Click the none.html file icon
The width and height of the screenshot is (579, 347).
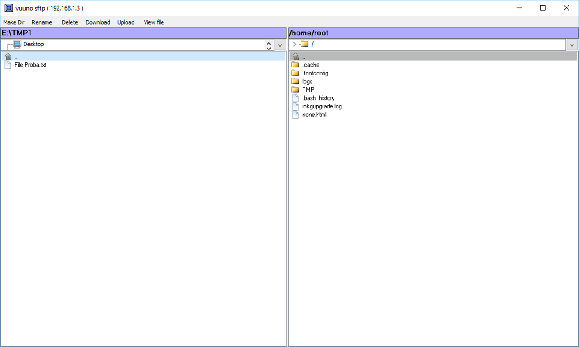pos(295,115)
